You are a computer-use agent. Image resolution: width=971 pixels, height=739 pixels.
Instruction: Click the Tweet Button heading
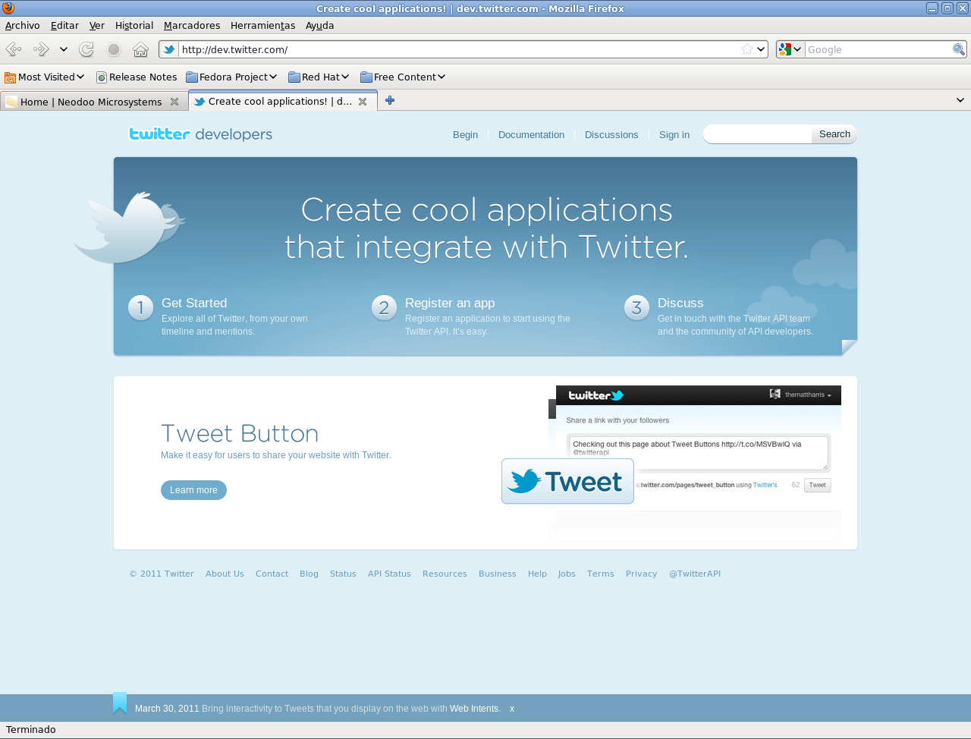coord(240,433)
